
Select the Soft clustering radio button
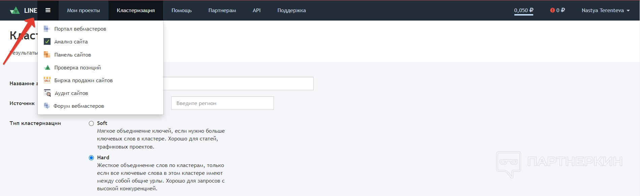tap(91, 124)
